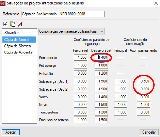Screen dimensions: 160x137
Task: Click the Sobrecarga (Uso 1) Acompanhamento field
Action: pos(144,81)
